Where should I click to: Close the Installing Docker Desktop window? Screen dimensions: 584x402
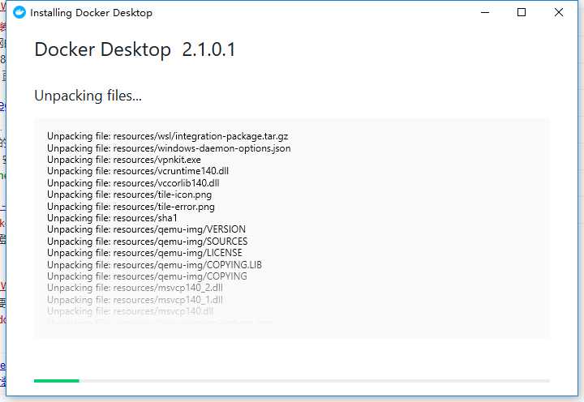click(x=559, y=12)
